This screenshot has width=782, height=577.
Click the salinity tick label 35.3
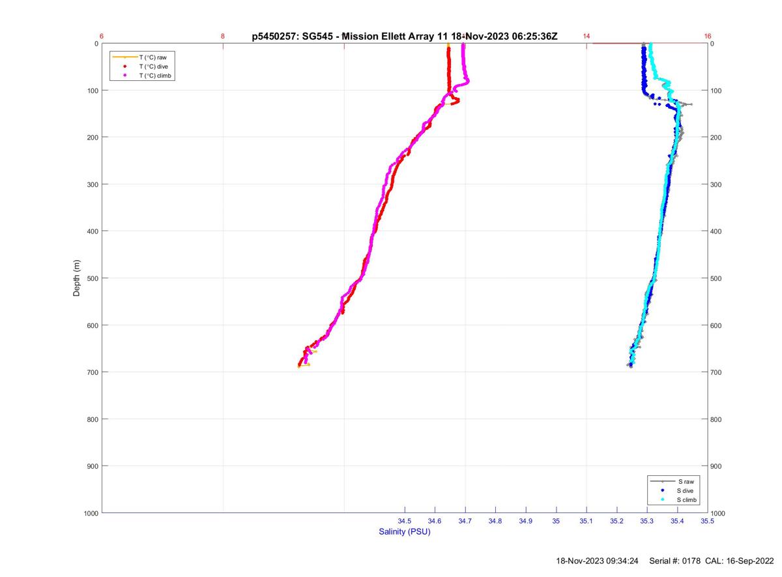tap(647, 521)
